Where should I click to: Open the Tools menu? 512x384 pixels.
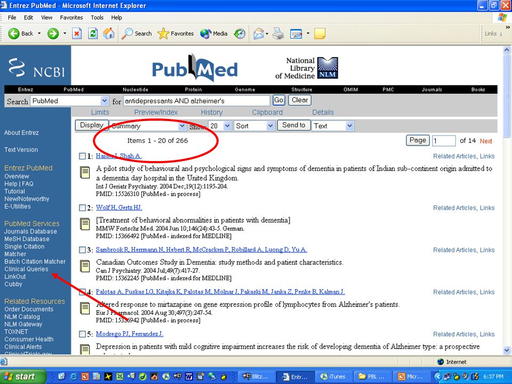tap(97, 18)
